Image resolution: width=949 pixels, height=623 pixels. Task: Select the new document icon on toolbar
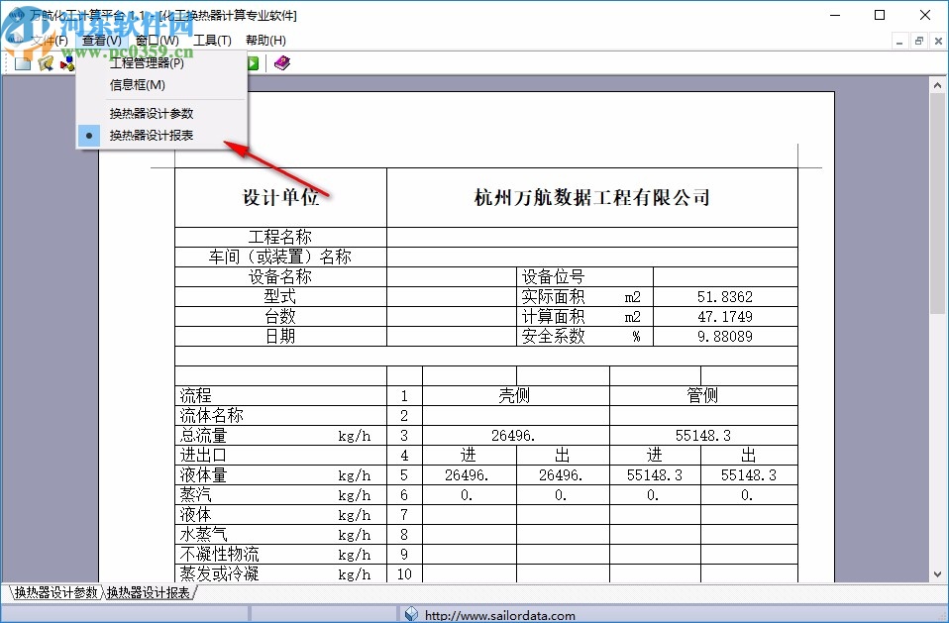coord(23,62)
